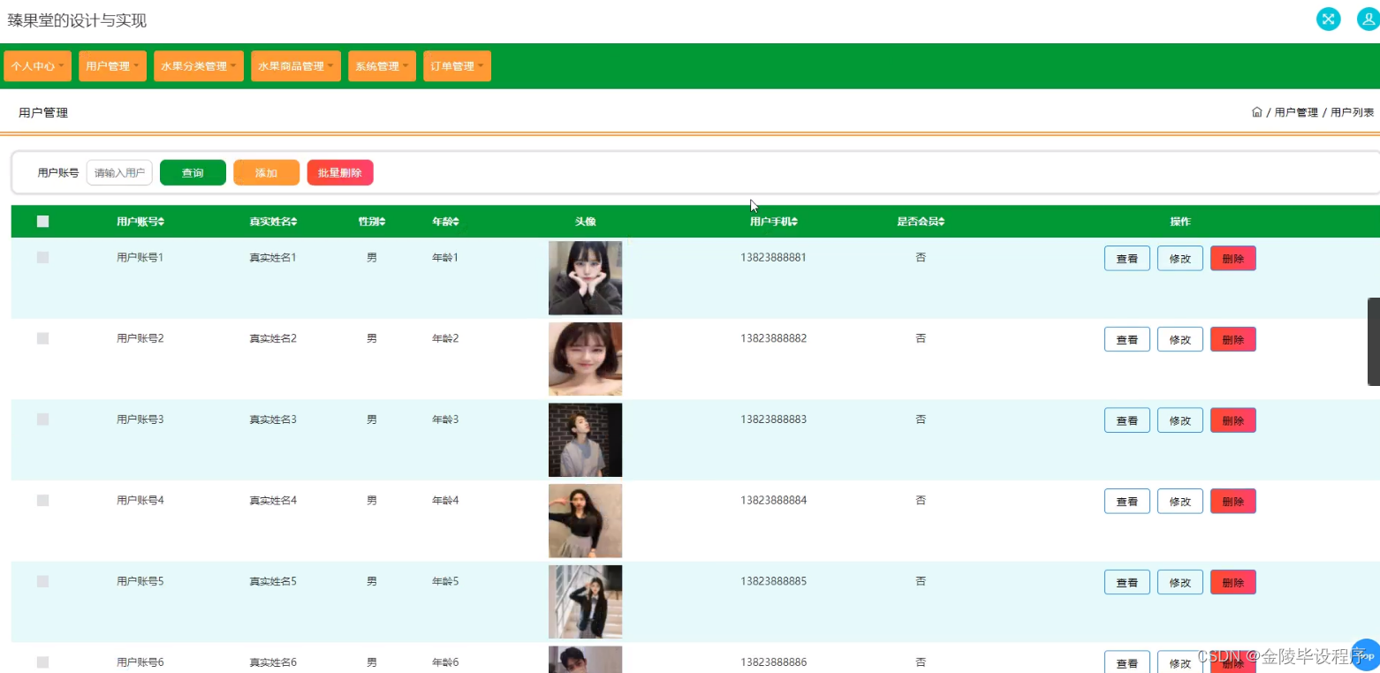The image size is (1380, 673).
Task: Check the checkbox for 用户账号3 row
Action: [x=42, y=420]
